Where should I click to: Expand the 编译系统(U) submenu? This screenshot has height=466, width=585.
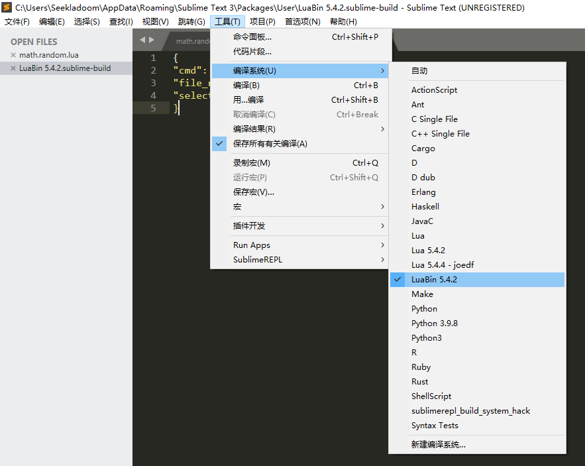pos(300,71)
